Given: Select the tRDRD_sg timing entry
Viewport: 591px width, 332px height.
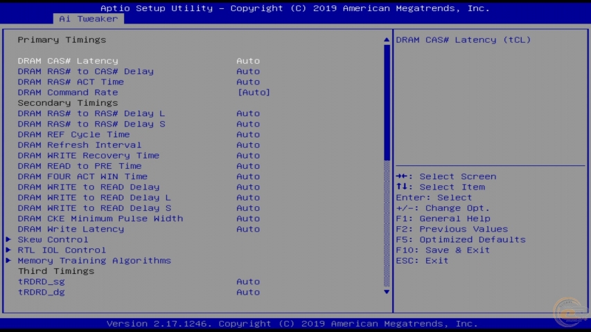Looking at the screenshot, I should [41, 282].
